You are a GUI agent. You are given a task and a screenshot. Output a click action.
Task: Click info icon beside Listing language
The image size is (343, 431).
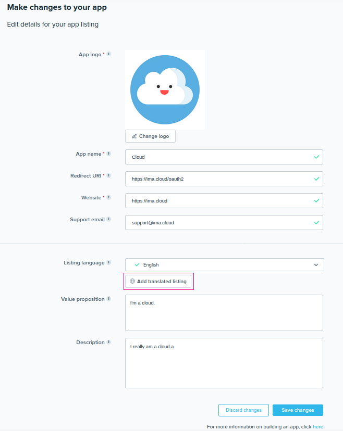109,262
